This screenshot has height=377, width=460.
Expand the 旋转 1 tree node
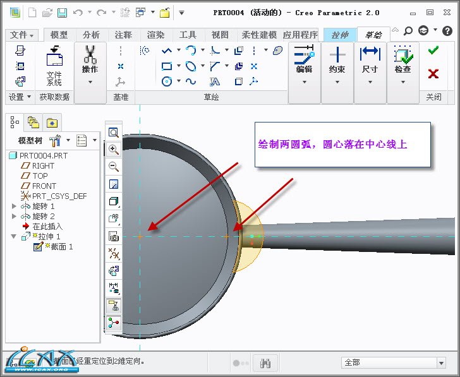click(x=14, y=206)
